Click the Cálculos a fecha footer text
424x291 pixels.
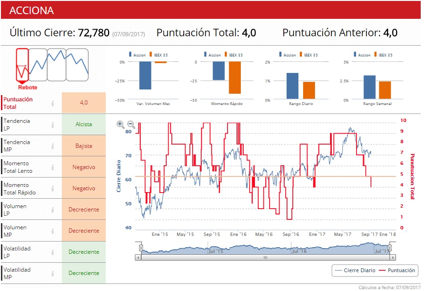pos(390,288)
